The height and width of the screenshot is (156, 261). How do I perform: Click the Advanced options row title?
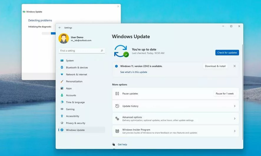(132, 117)
